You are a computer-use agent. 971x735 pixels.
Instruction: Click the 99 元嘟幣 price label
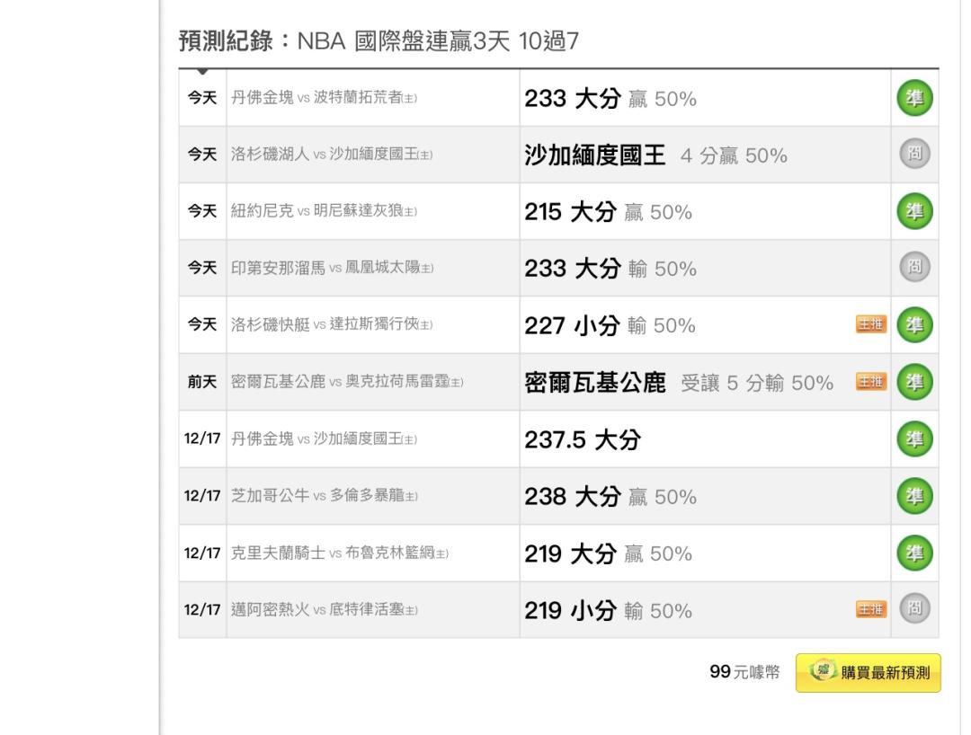(745, 673)
